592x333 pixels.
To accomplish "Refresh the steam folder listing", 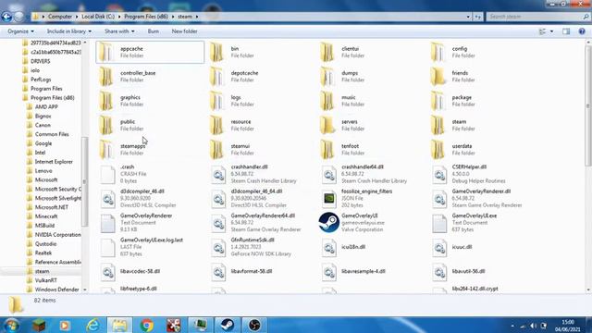I will click(478, 17).
